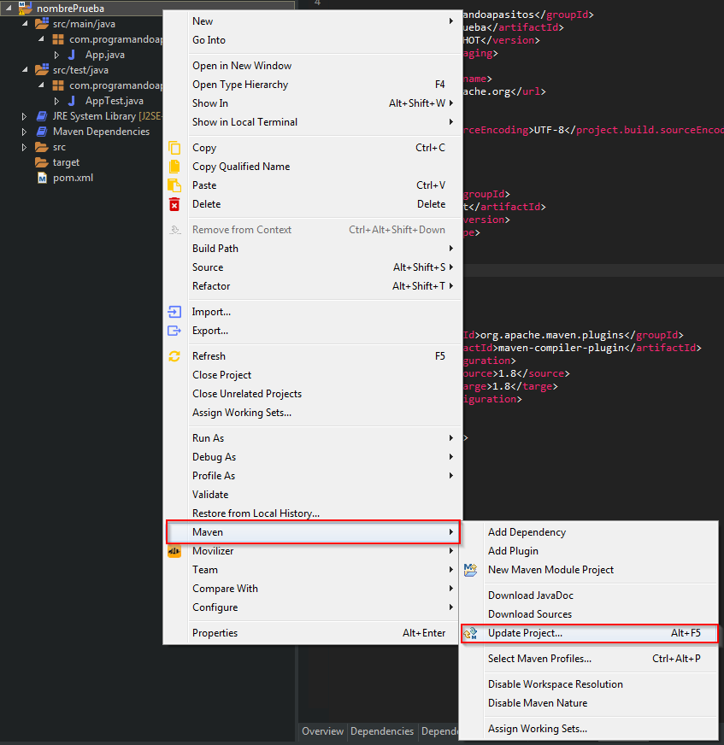Click the red Delete icon
Screen dimensions: 724x745
(174, 204)
